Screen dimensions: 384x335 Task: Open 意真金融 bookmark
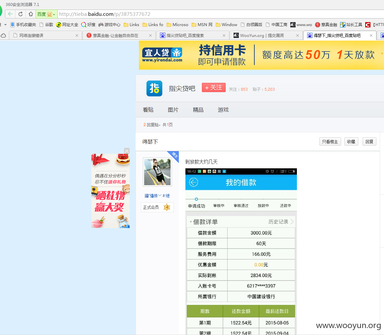pos(326,24)
